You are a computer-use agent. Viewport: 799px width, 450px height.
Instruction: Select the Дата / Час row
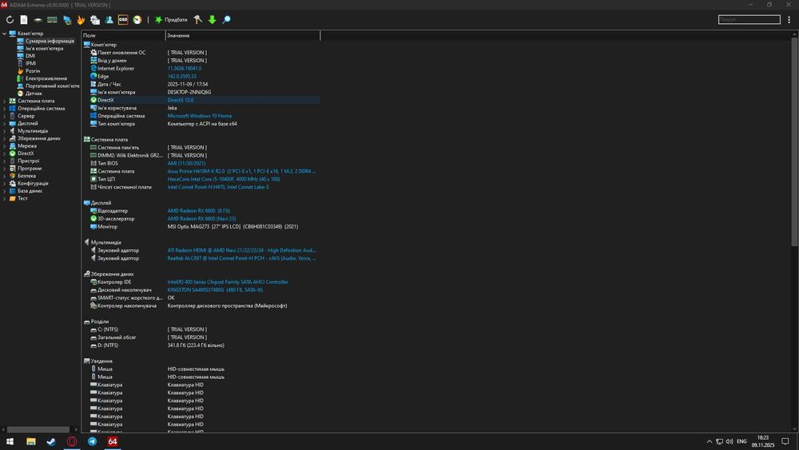point(201,84)
